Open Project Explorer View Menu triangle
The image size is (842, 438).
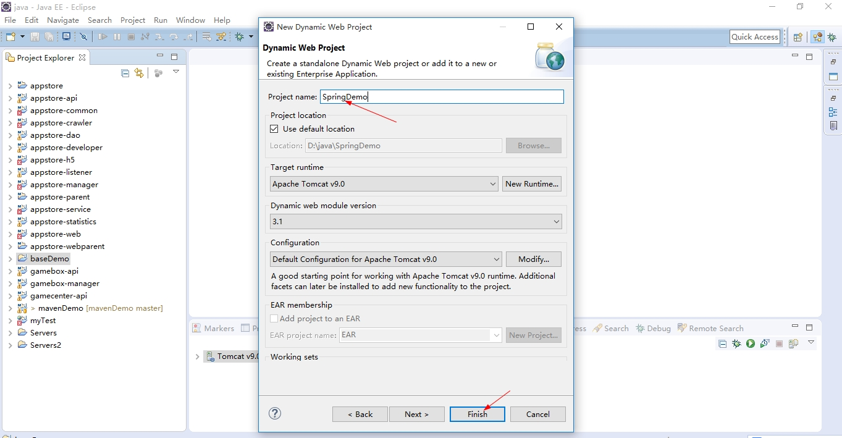pos(176,72)
